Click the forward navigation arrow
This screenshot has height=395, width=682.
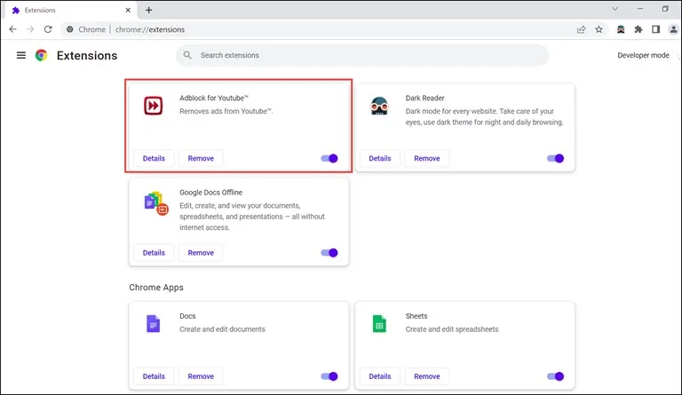[30, 29]
